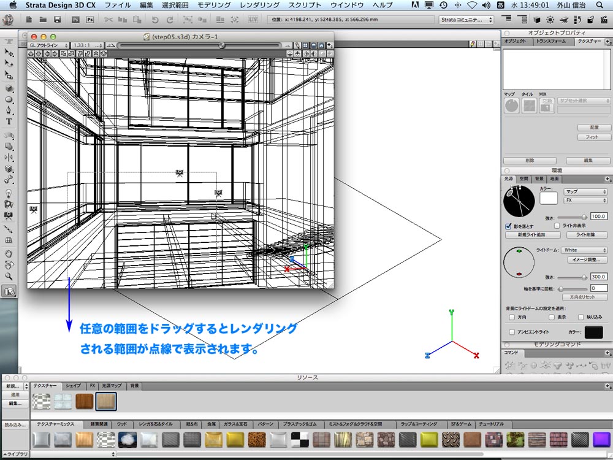Image resolution: width=613 pixels, height=460 pixels.
Task: Select the checkerboard library texture
Action: pyautogui.click(x=300, y=440)
